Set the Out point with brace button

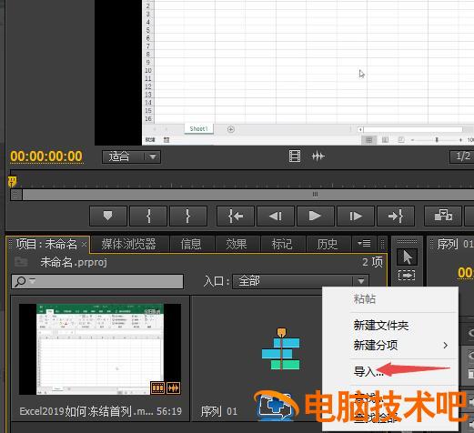188,216
